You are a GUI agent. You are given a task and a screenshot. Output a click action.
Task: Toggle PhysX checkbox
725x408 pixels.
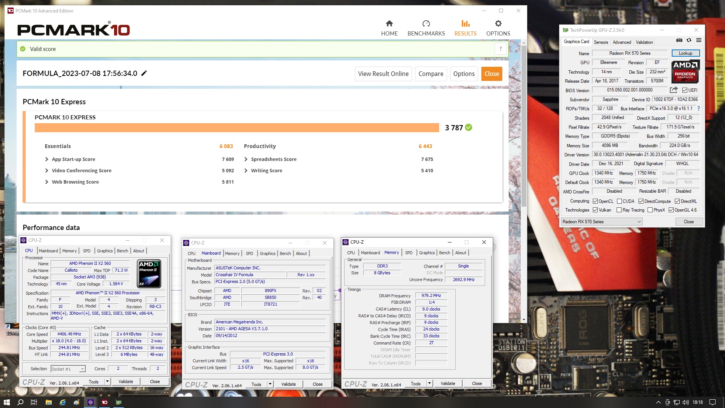pos(650,210)
